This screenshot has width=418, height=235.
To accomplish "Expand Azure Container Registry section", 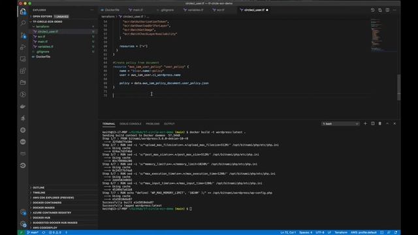I will [63, 213].
